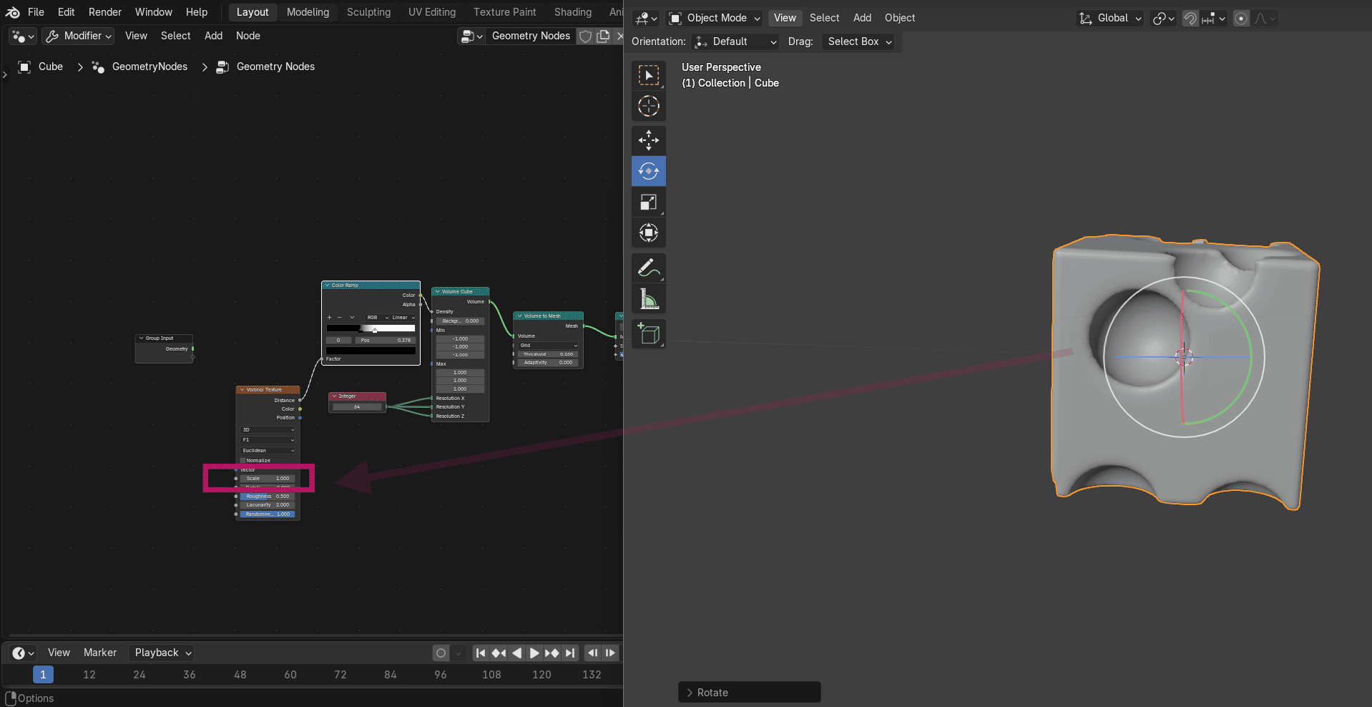Image resolution: width=1372 pixels, height=707 pixels.
Task: Toggle the snapping magnet button
Action: (x=1190, y=19)
